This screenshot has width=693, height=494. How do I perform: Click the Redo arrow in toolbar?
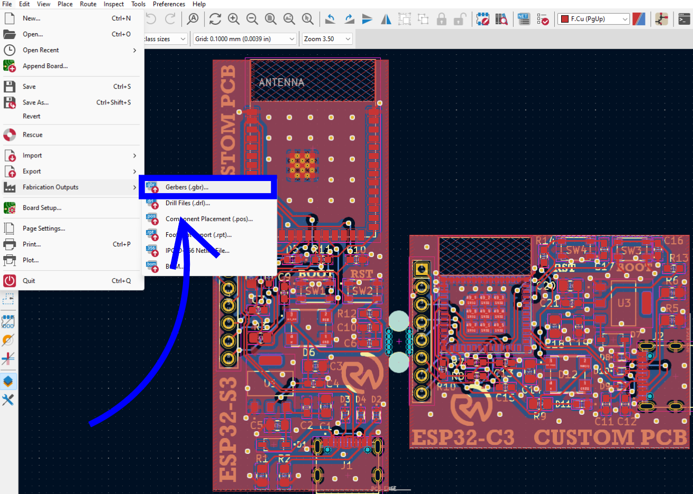pos(170,19)
